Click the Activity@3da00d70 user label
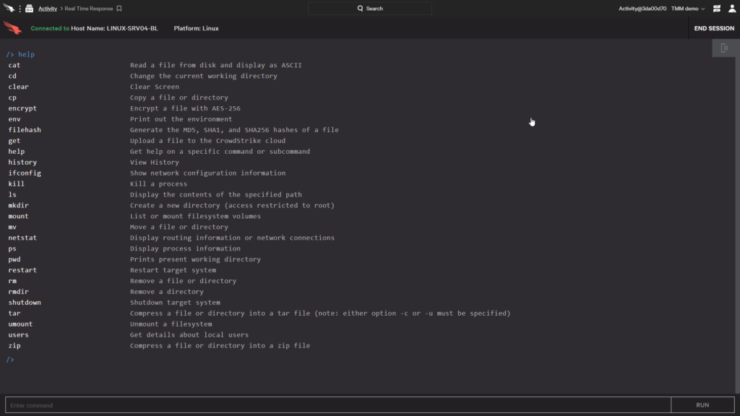740x416 pixels. (x=642, y=9)
